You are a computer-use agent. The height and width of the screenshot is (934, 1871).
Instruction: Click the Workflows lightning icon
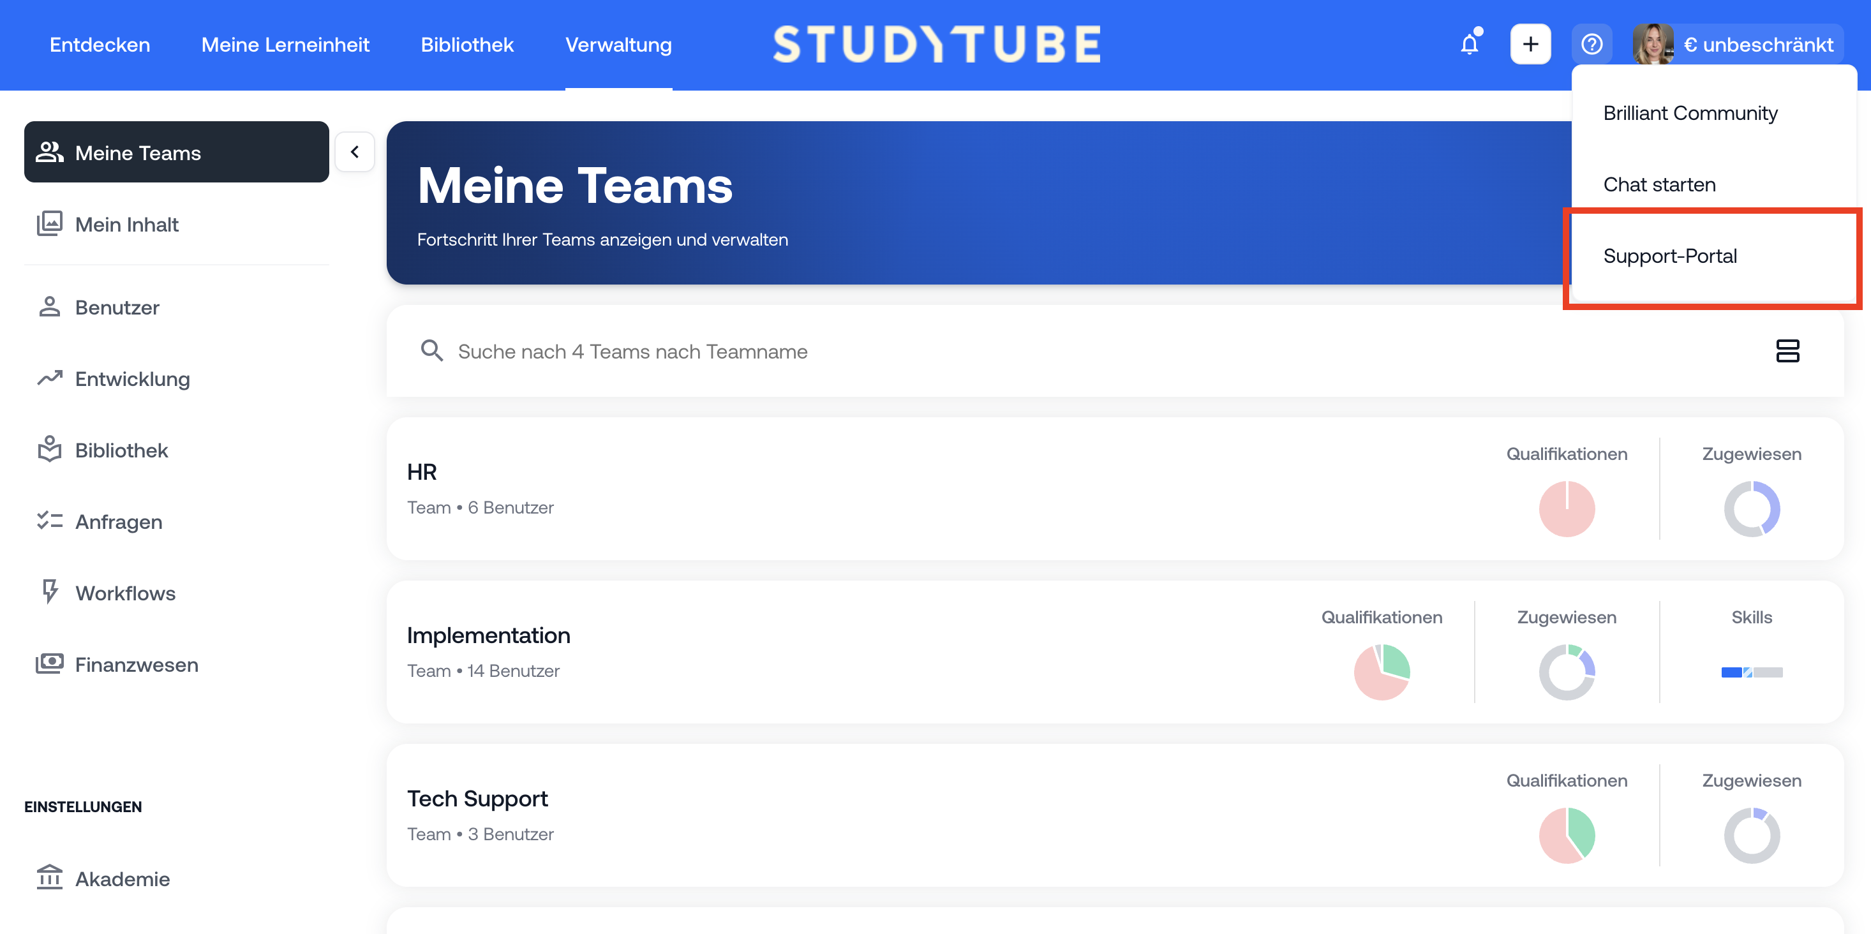pos(49,592)
